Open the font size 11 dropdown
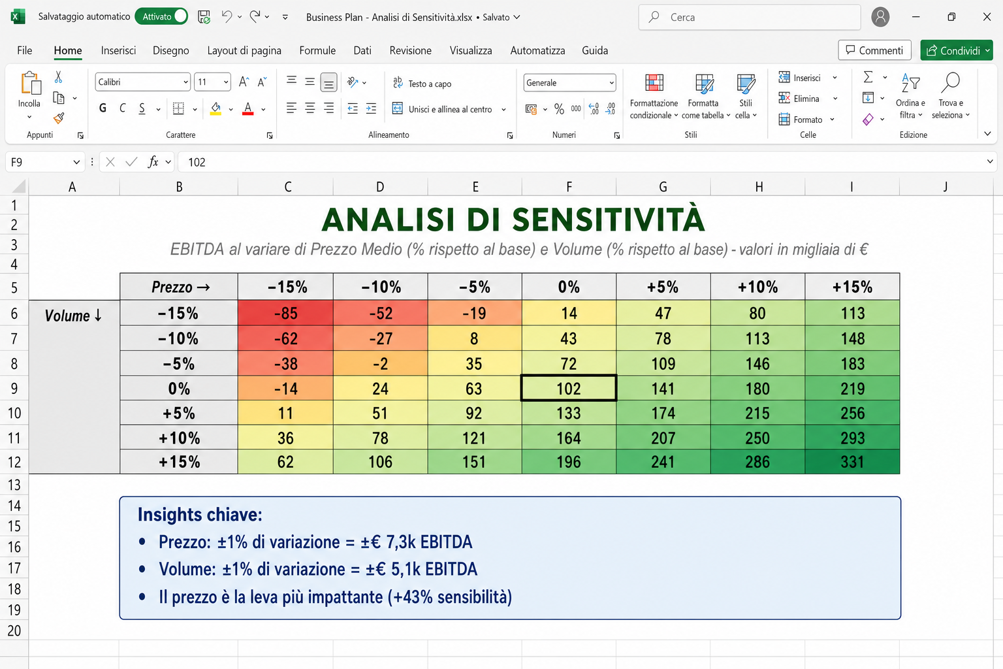The height and width of the screenshot is (669, 1003). [x=226, y=82]
